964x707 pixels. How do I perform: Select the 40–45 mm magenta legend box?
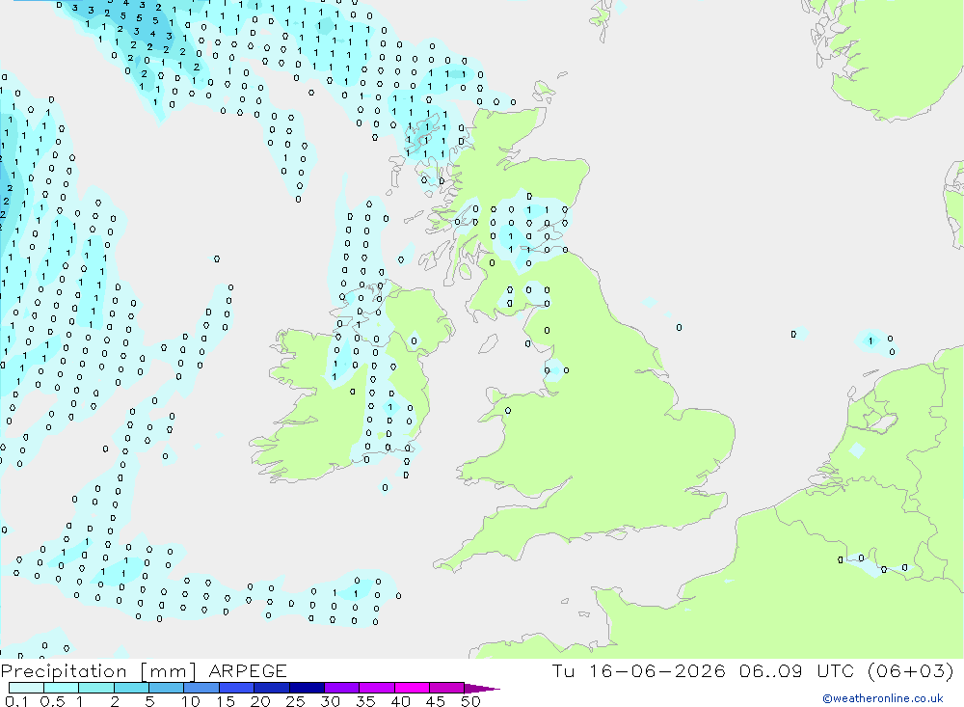point(412,688)
